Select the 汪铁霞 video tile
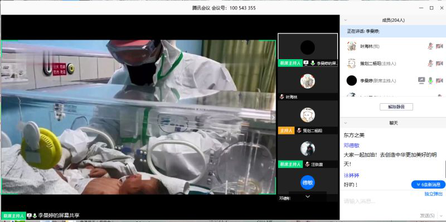446x222 pixels. [x=308, y=151]
